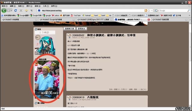The width and height of the screenshot is (192, 111).
Task: Open the 檔案(F) menu
Action: tap(4, 6)
